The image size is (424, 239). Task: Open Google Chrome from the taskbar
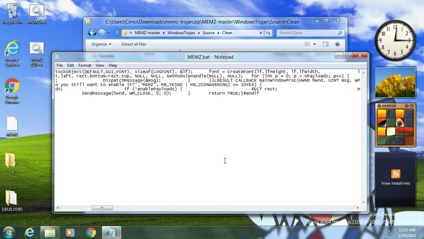(91, 233)
